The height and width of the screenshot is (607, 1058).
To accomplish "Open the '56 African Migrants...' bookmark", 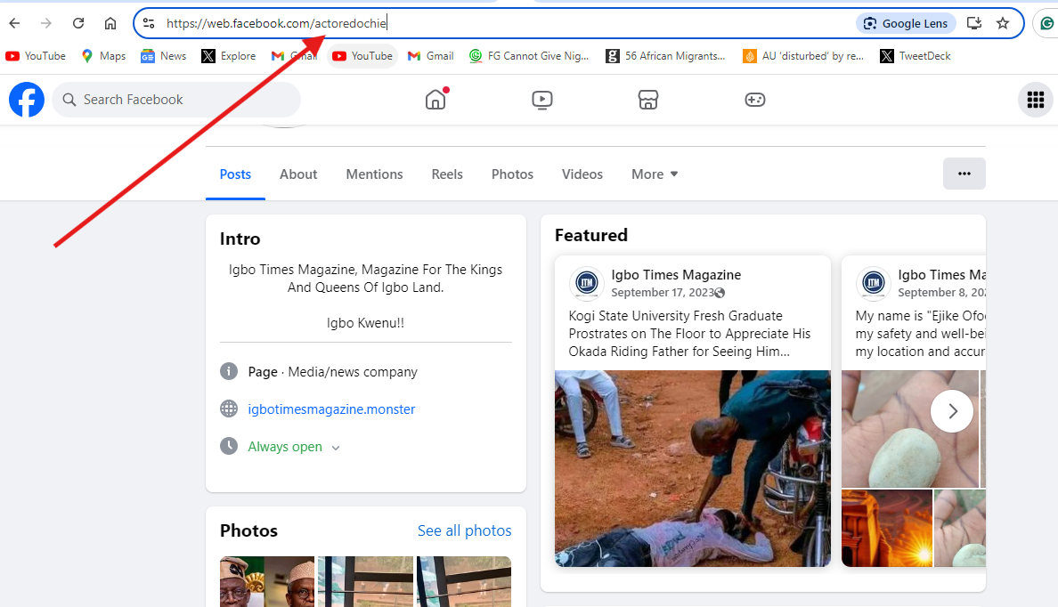I will [666, 56].
